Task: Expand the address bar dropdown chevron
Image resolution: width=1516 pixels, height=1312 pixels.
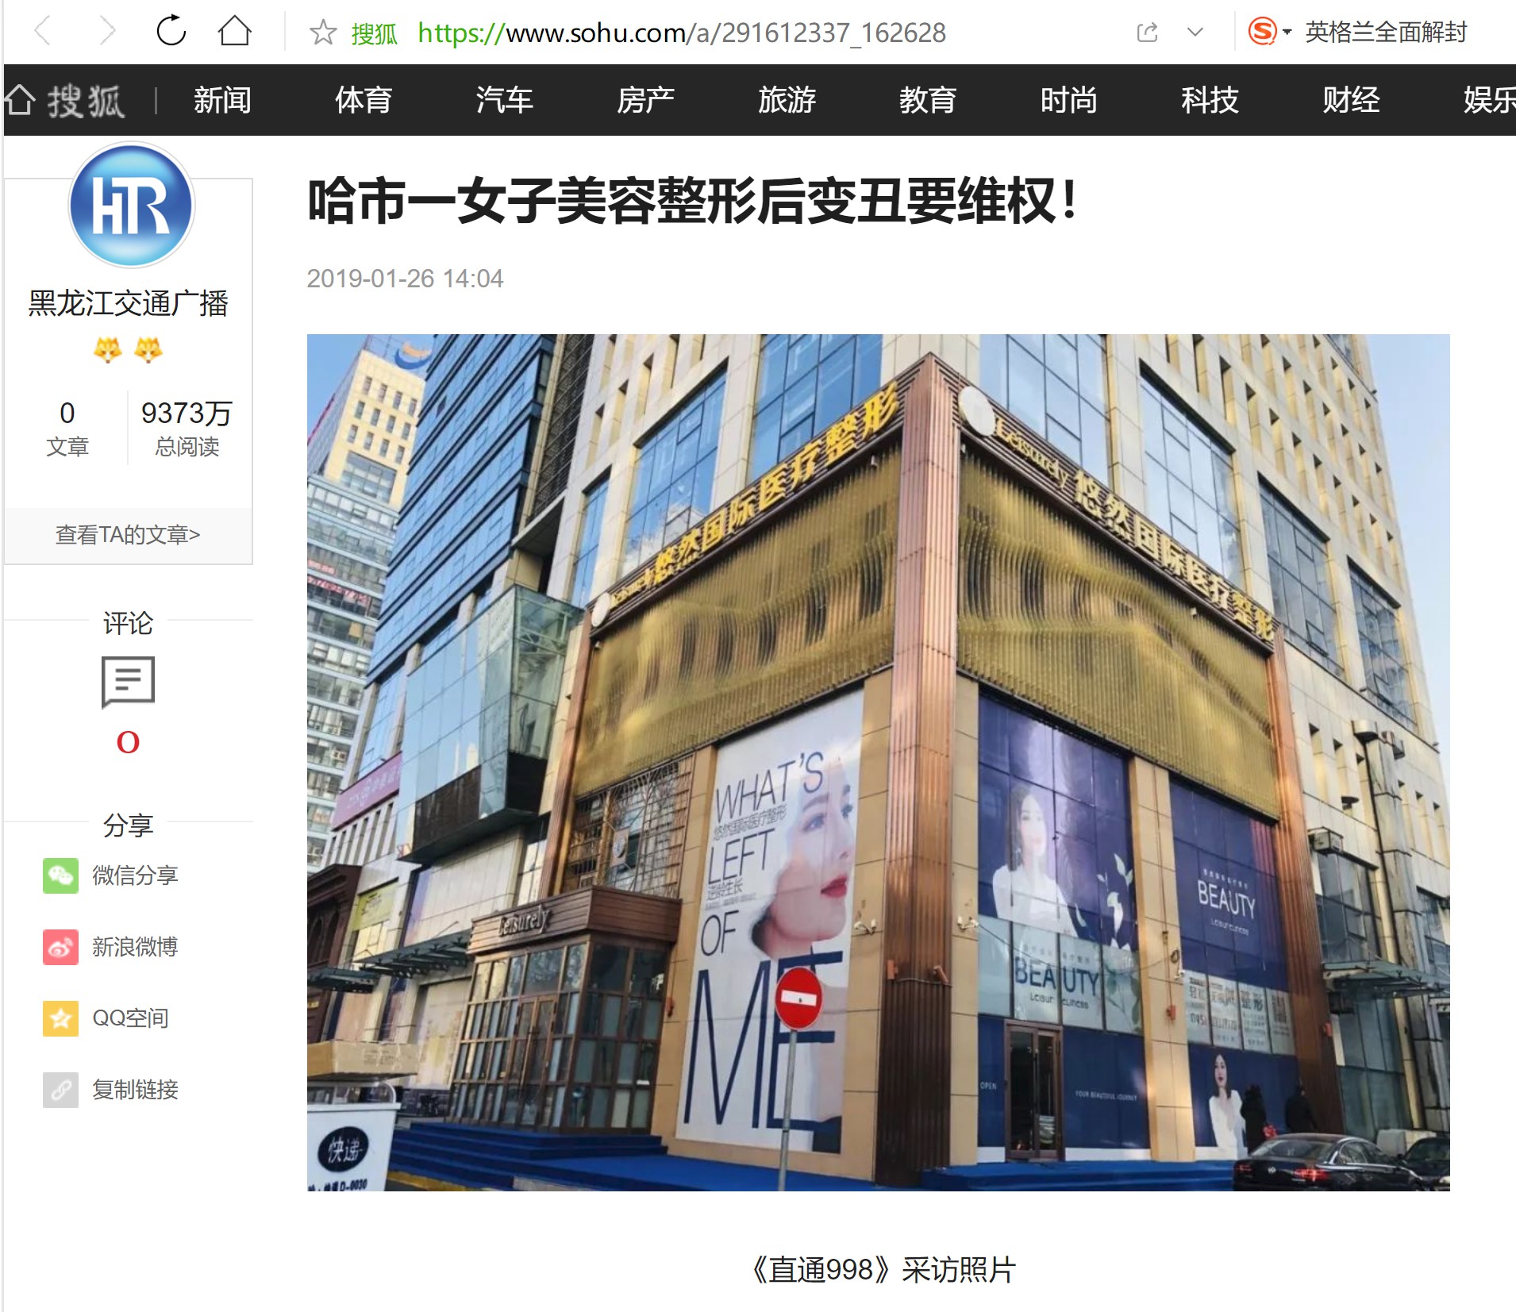Action: point(1195,33)
